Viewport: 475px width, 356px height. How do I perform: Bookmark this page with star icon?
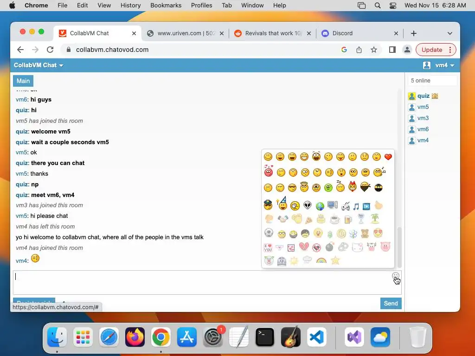coord(374,50)
